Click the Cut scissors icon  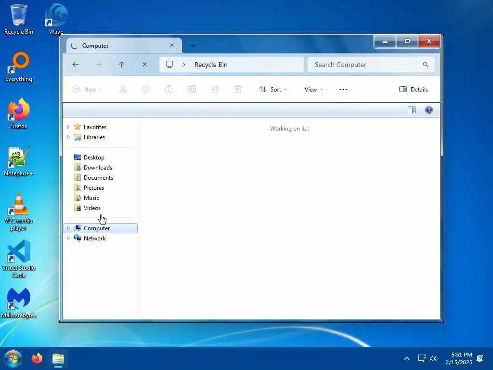[123, 89]
